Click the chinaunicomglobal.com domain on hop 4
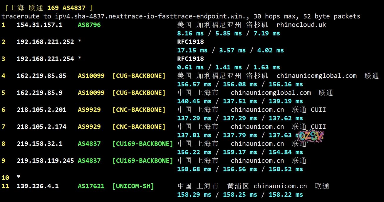The width and height of the screenshot is (384, 202). (x=316, y=76)
